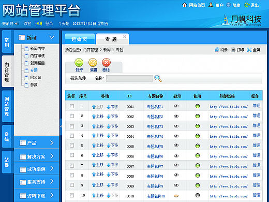Check the checkbox for row 0008
The width and height of the screenshot is (269, 202).
(72, 175)
